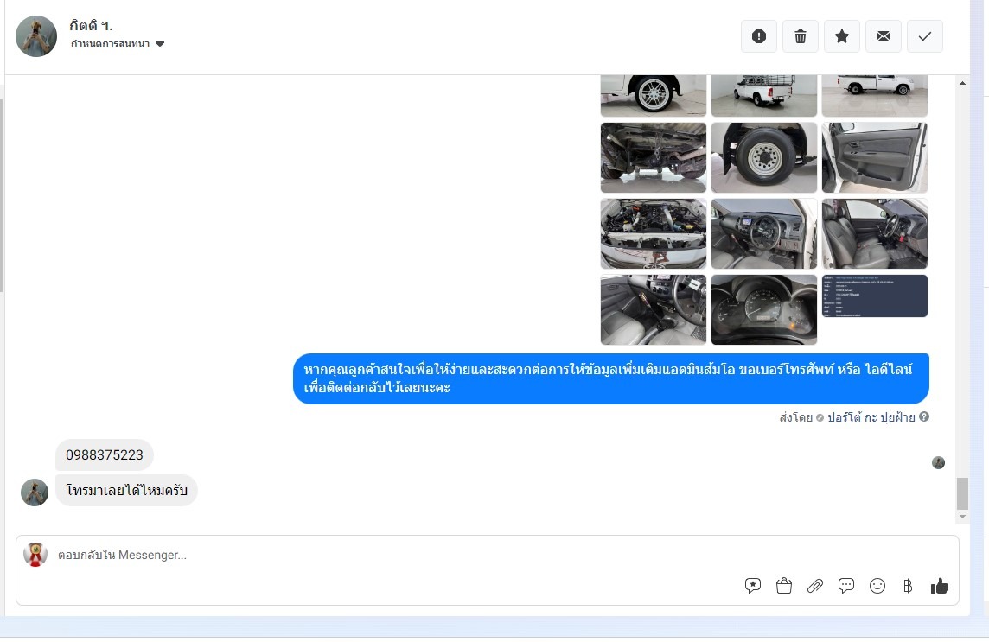Click scrollbar down arrow in chat
Image resolution: width=989 pixels, height=642 pixels.
coord(962,517)
